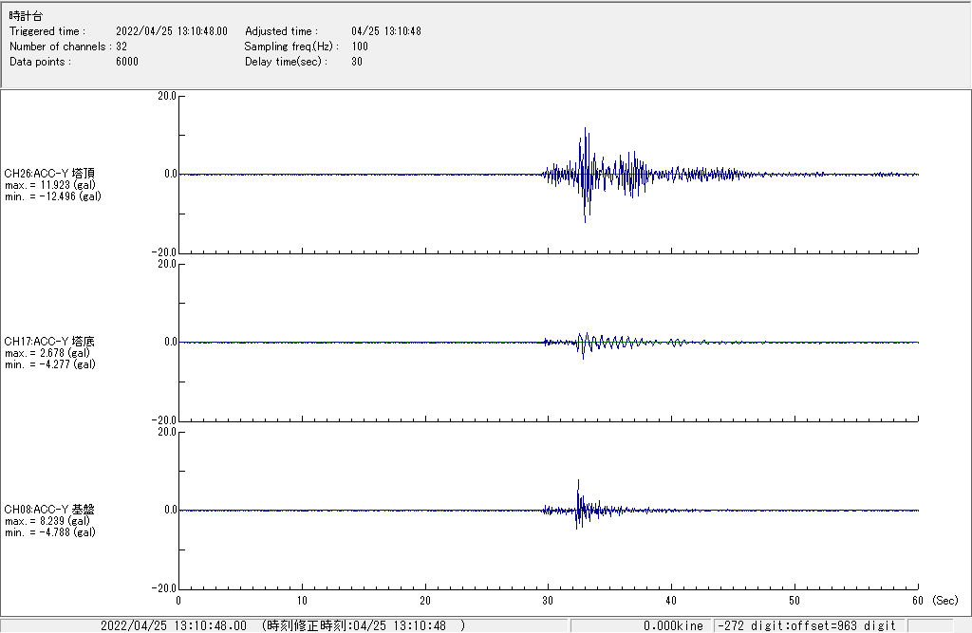Click the Number of channels value 32
Viewport: 972px width, 633px height.
pyautogui.click(x=121, y=47)
